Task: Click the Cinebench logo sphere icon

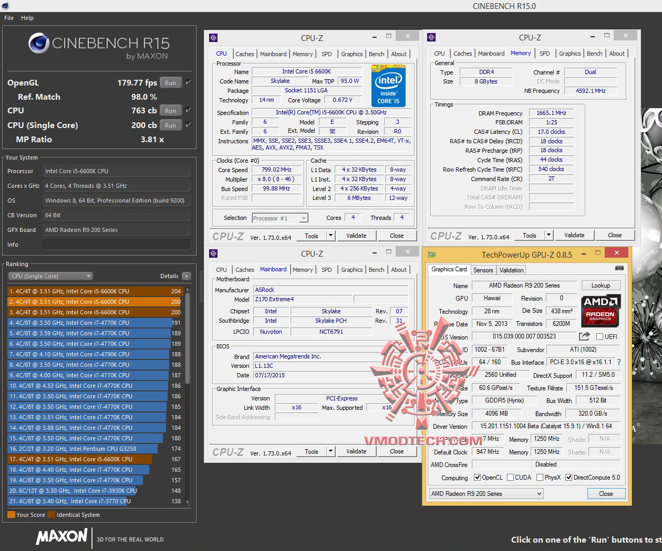Action: click(39, 43)
